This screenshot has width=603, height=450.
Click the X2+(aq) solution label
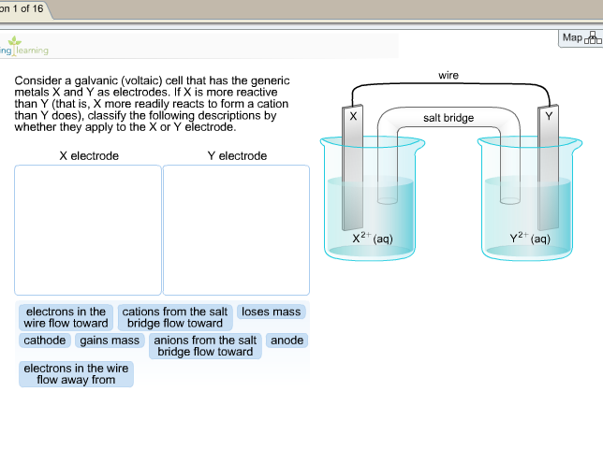[373, 238]
